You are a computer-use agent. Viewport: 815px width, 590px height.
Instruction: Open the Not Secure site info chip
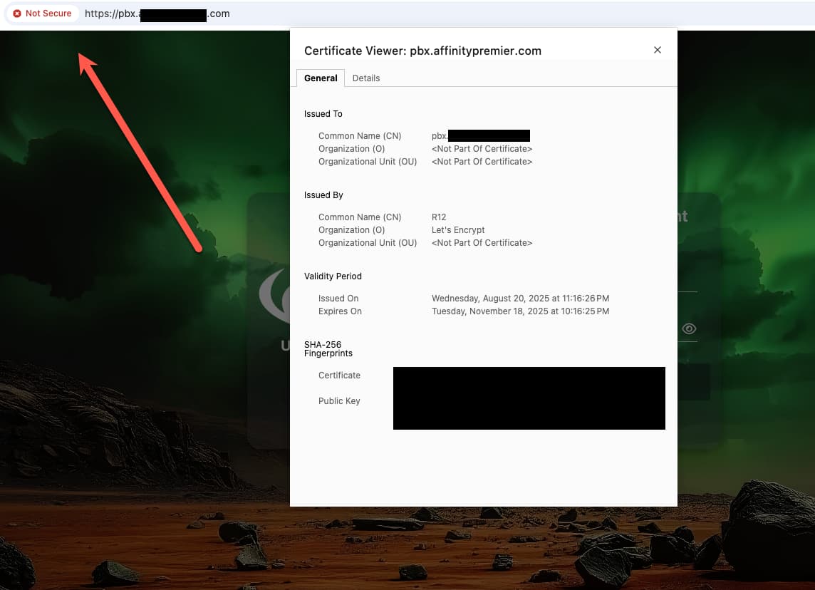(x=42, y=14)
